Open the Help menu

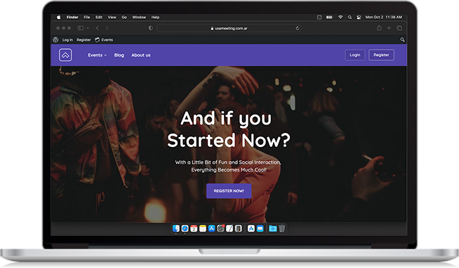tap(155, 17)
